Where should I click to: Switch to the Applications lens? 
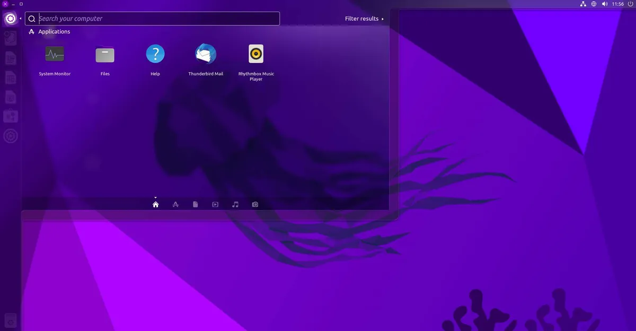coord(175,204)
